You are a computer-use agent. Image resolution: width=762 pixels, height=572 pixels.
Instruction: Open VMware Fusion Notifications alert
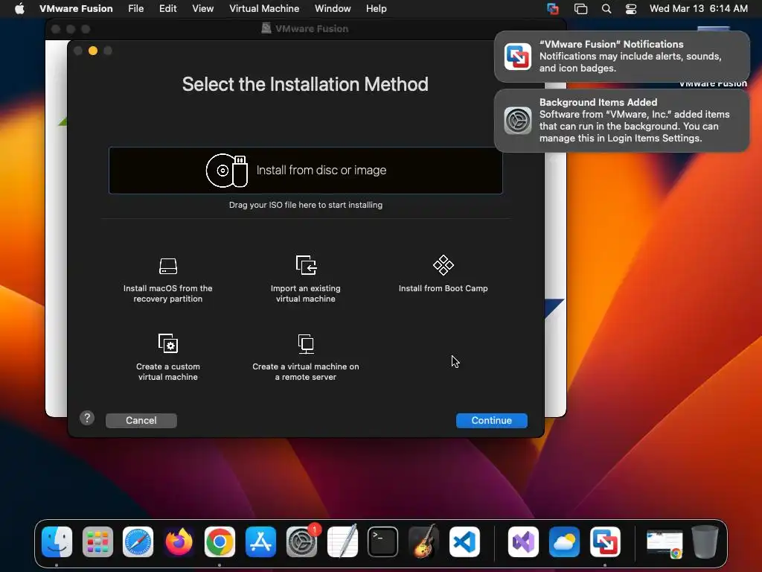coord(621,57)
